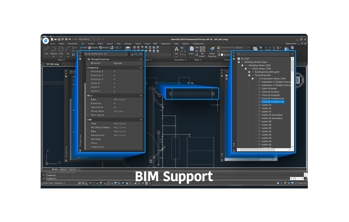Switch to the Layout1 tab
The image size is (349, 222).
(x=63, y=169)
